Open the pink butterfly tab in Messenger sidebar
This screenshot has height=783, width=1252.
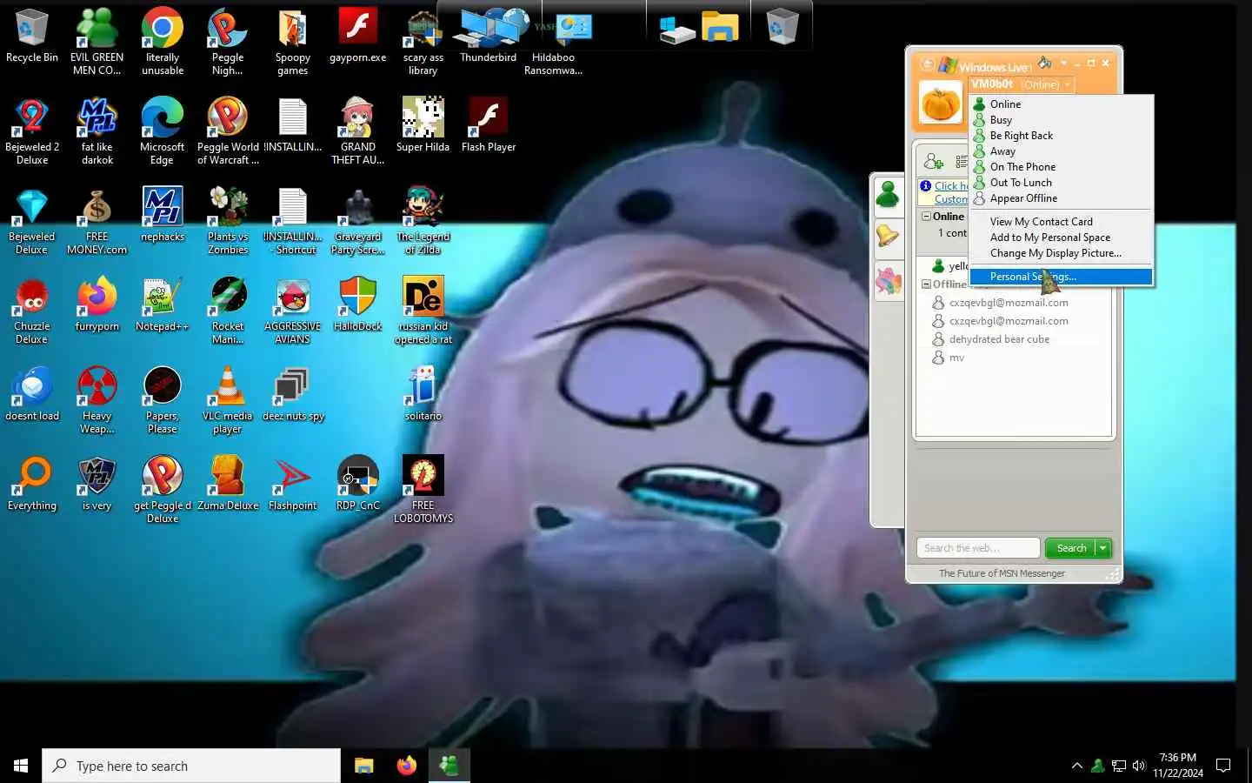pos(888,280)
